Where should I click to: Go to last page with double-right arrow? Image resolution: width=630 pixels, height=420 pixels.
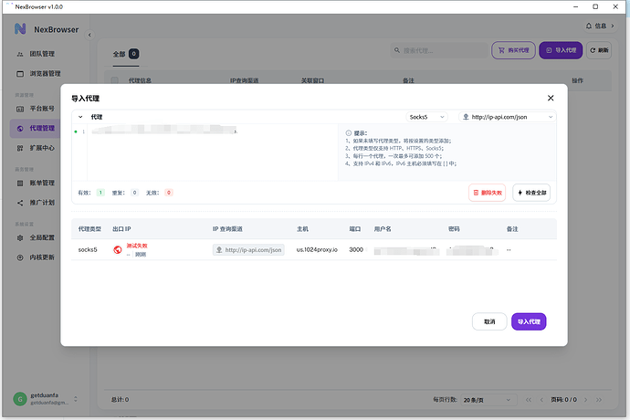[599, 400]
